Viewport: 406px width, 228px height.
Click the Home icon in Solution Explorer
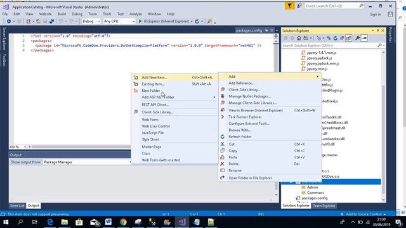pos(299,38)
